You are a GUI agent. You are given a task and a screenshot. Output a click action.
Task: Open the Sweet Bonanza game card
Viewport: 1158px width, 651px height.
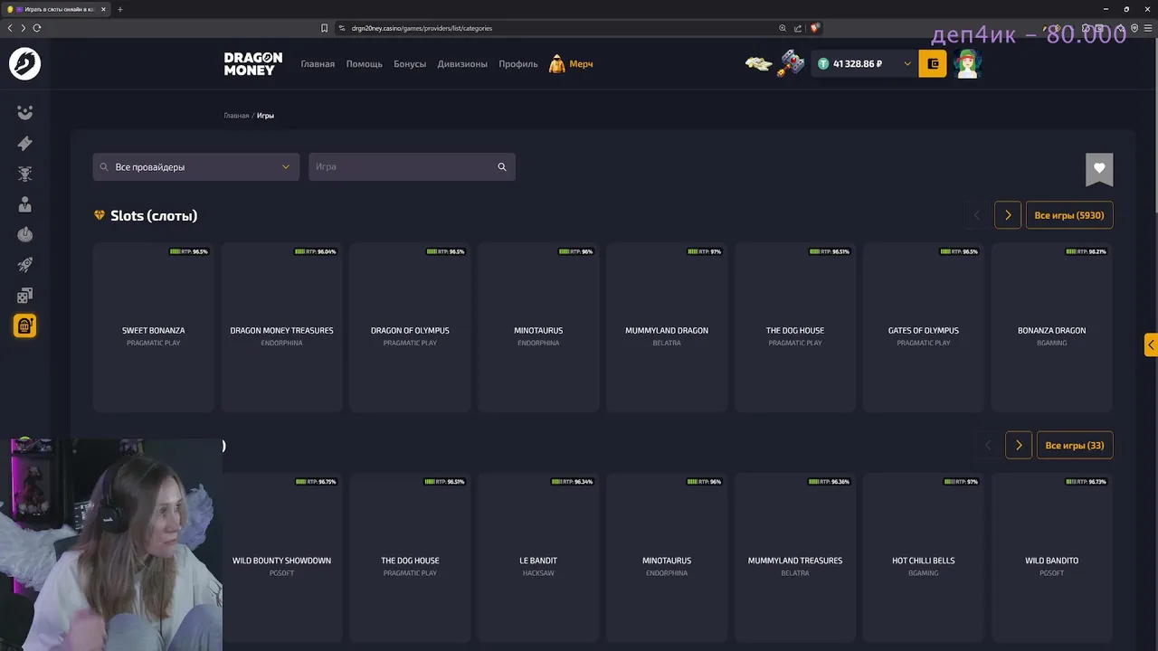click(154, 327)
